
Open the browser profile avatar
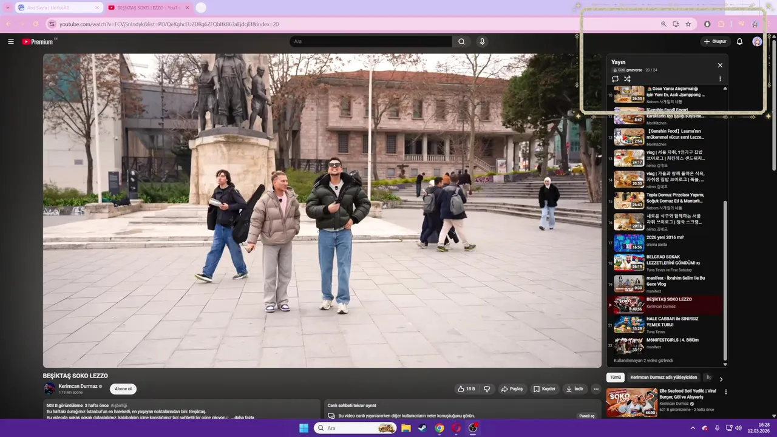click(x=755, y=24)
